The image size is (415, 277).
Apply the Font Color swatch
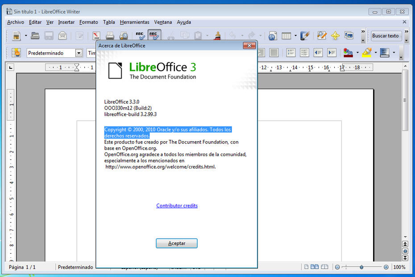pos(348,53)
